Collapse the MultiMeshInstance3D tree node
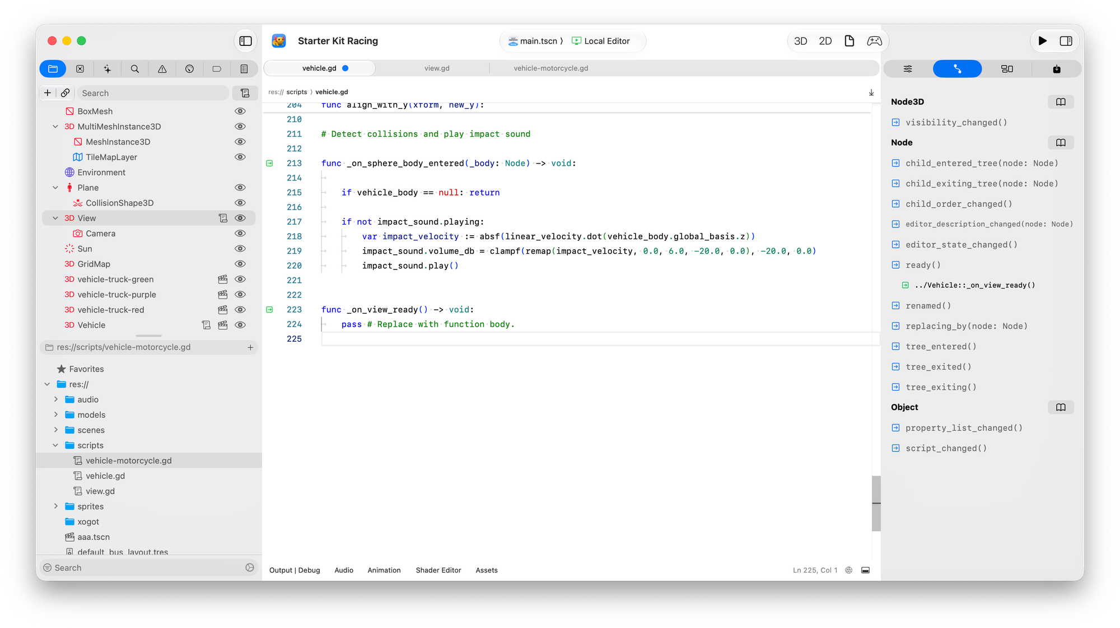The height and width of the screenshot is (628, 1120). point(55,127)
